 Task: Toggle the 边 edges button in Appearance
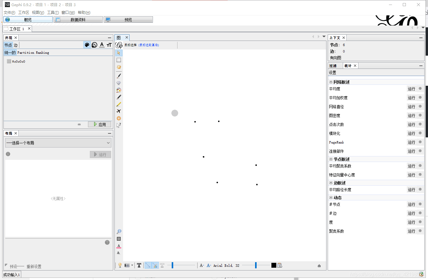click(16, 45)
